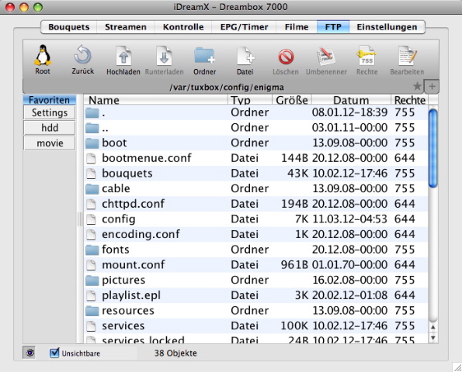Click the date 11.03.12-04:53
This screenshot has width=462, height=372.
[x=349, y=219]
